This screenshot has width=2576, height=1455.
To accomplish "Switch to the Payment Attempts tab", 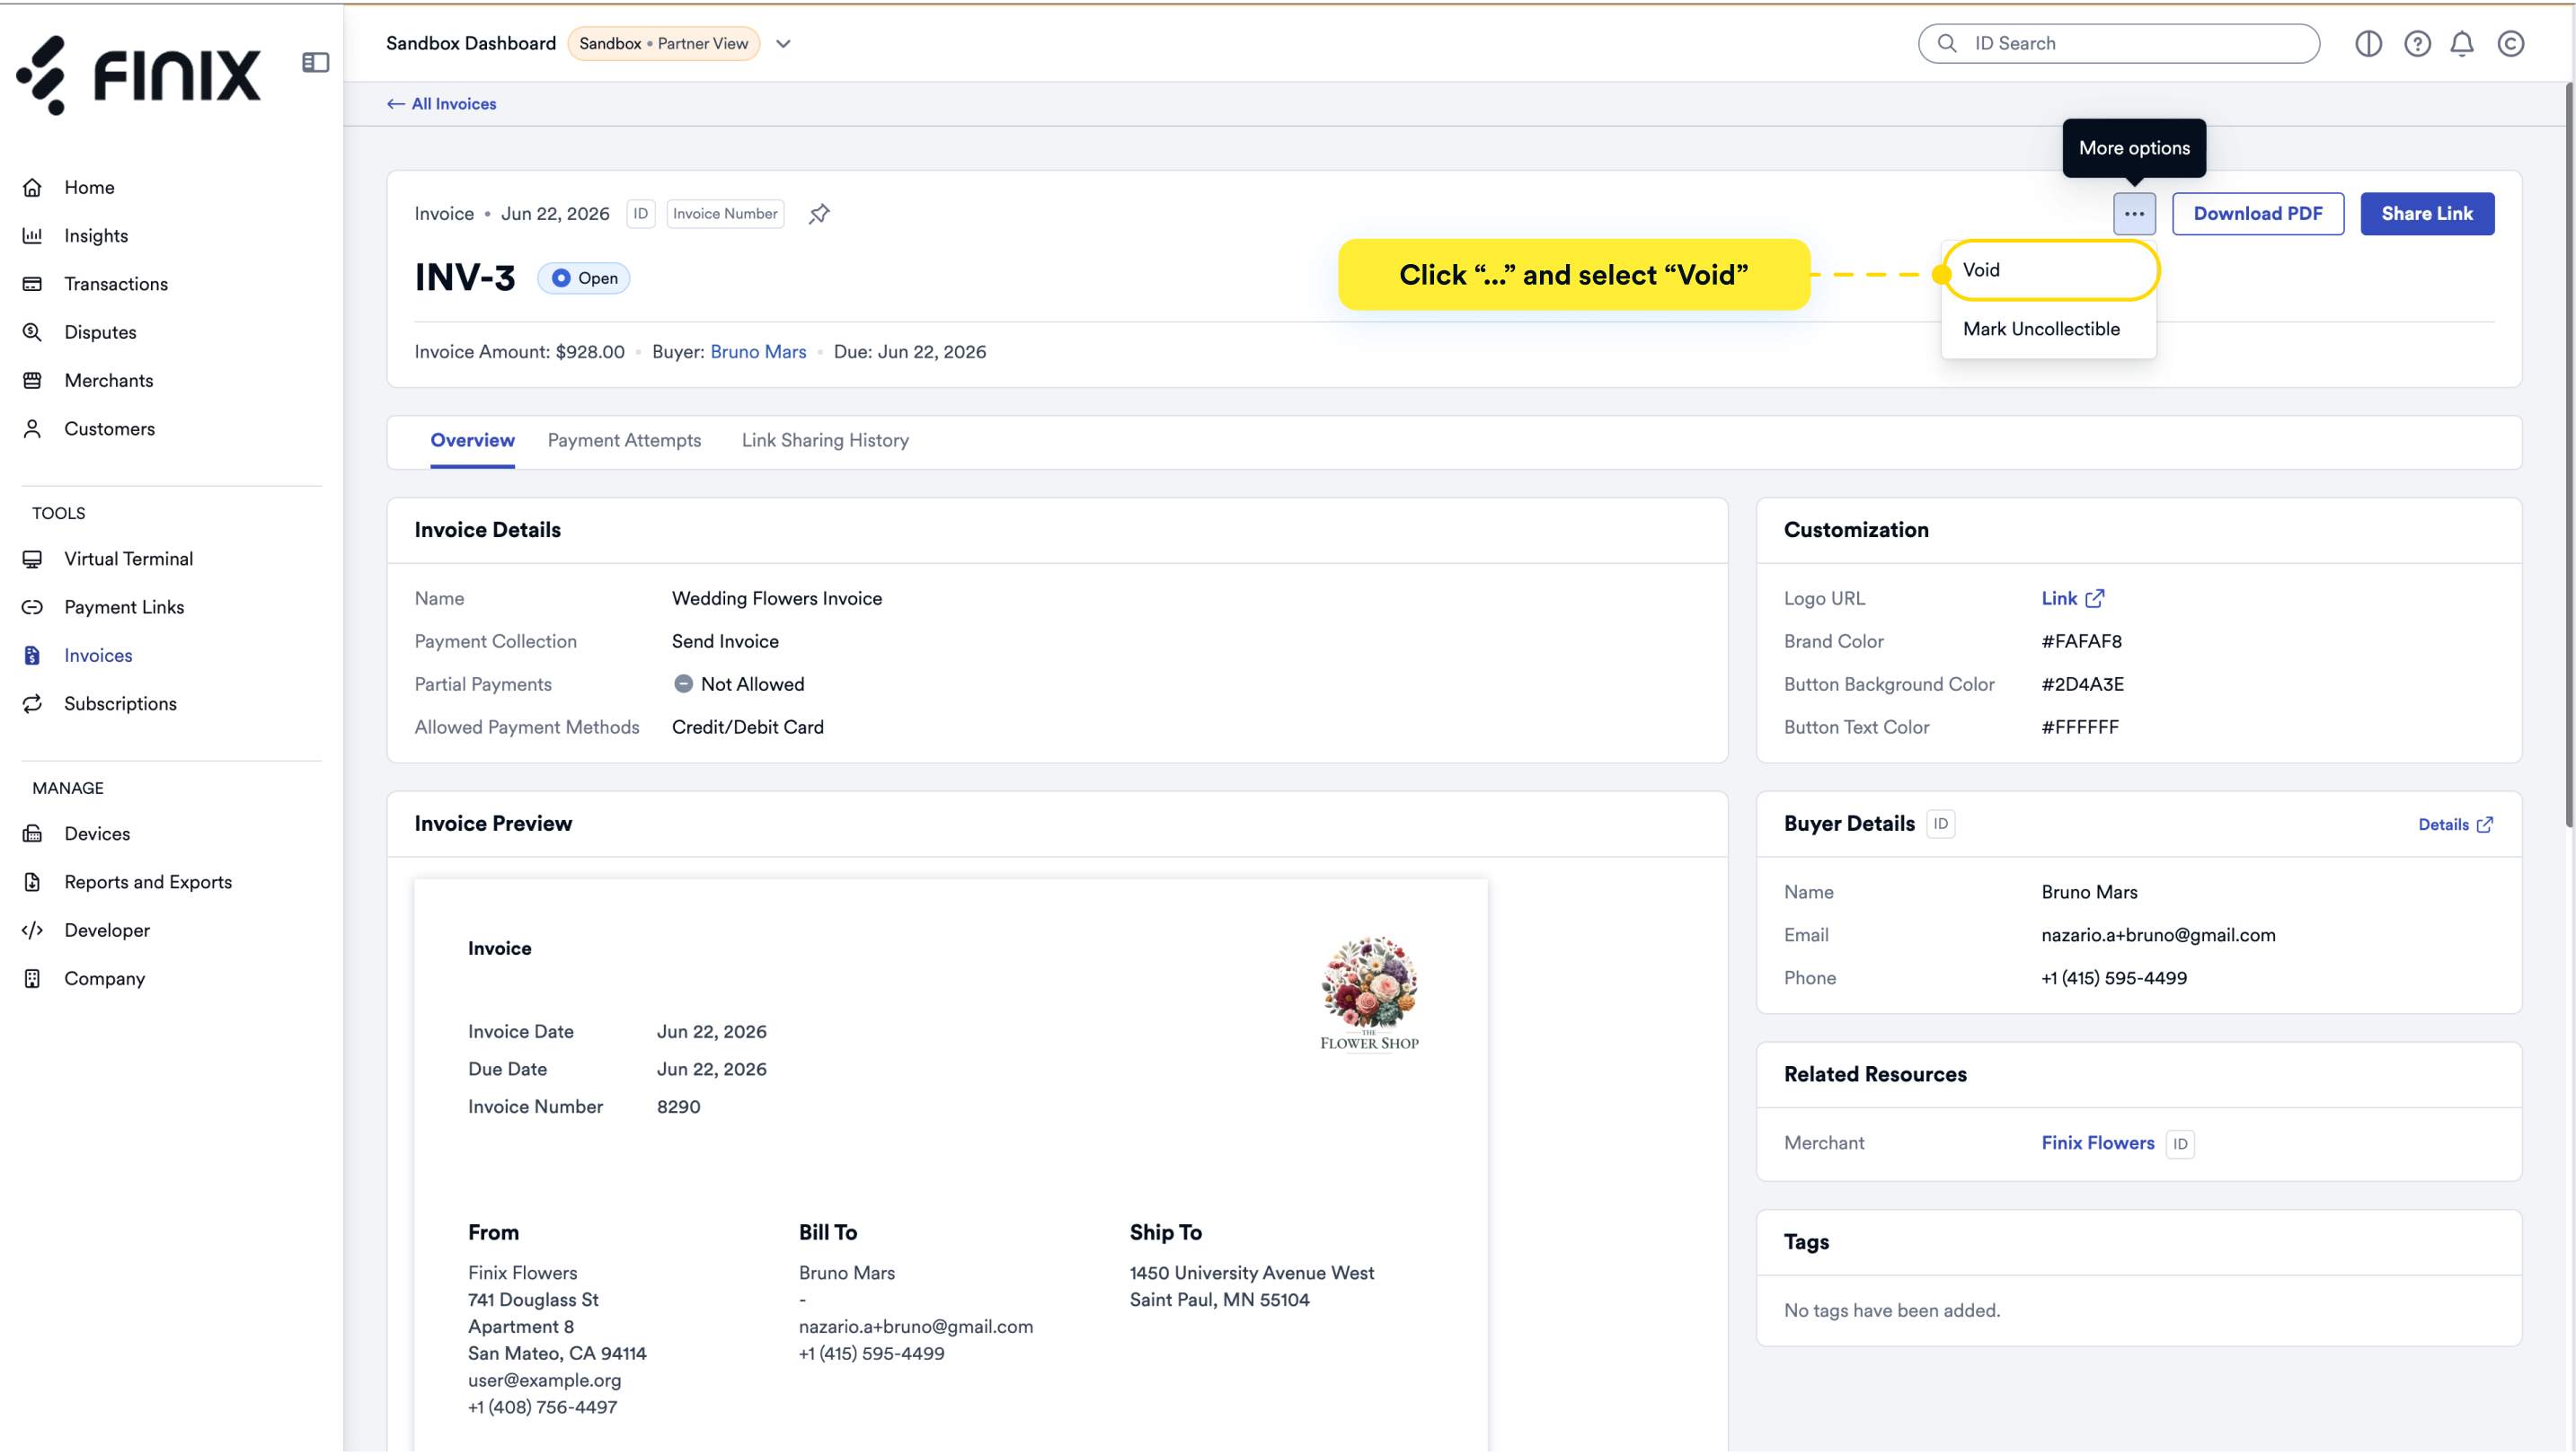I will 624,441.
